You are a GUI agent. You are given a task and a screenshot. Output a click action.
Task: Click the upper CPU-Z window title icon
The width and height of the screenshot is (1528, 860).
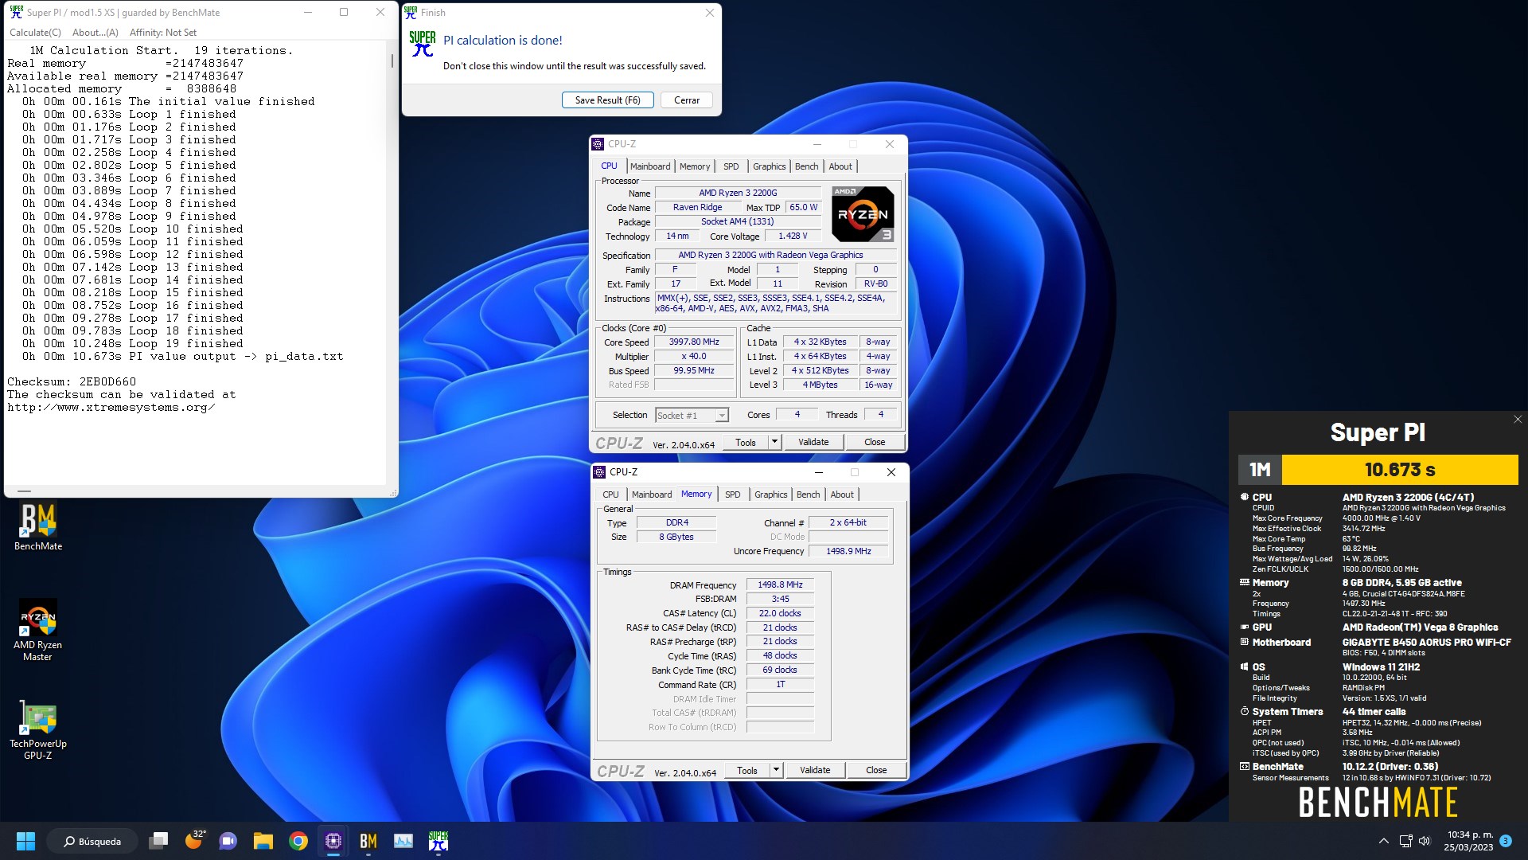(x=598, y=144)
